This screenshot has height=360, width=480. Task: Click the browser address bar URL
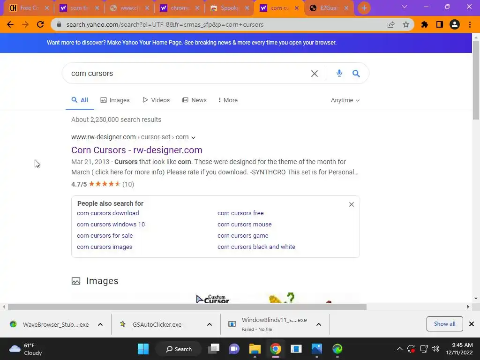click(x=165, y=24)
